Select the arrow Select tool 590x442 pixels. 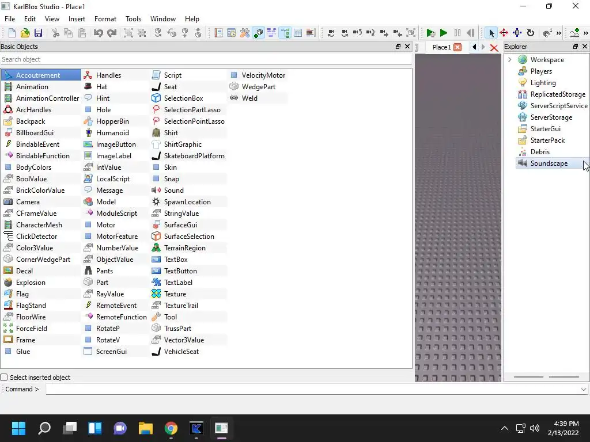coord(491,33)
